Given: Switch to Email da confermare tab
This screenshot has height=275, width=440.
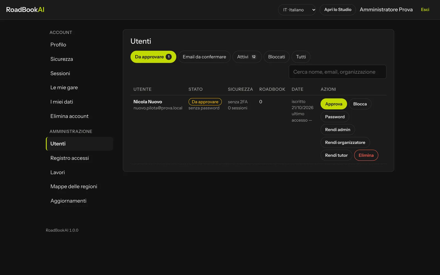Looking at the screenshot, I should click(204, 57).
